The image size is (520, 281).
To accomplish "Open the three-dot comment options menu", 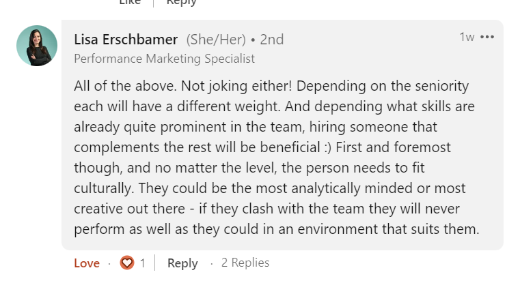I will tap(487, 37).
